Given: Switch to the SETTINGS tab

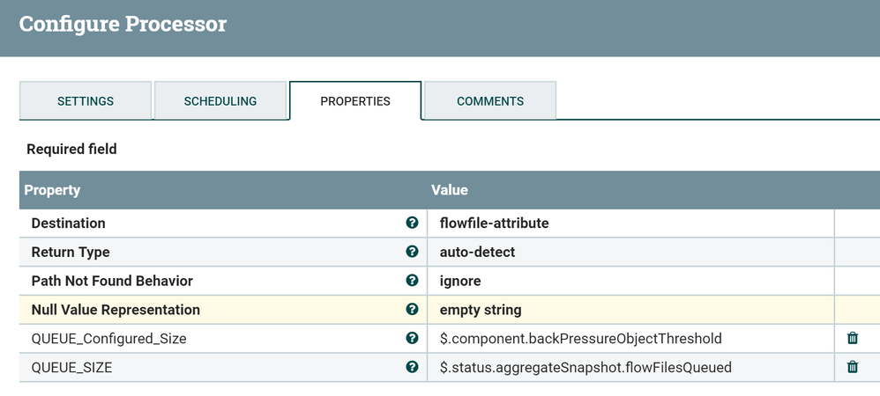Looking at the screenshot, I should pos(86,101).
